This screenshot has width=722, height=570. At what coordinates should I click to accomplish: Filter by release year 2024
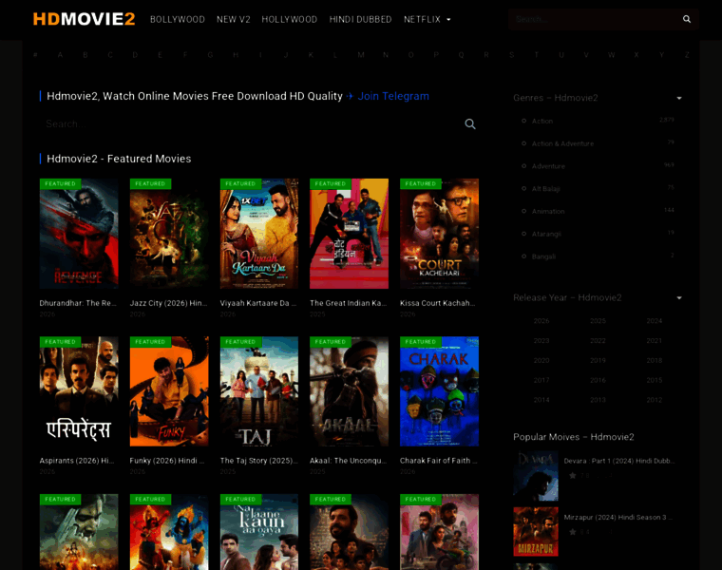tap(654, 321)
